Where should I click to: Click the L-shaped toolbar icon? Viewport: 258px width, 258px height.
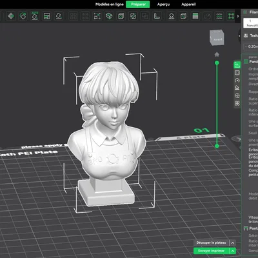[157, 16]
